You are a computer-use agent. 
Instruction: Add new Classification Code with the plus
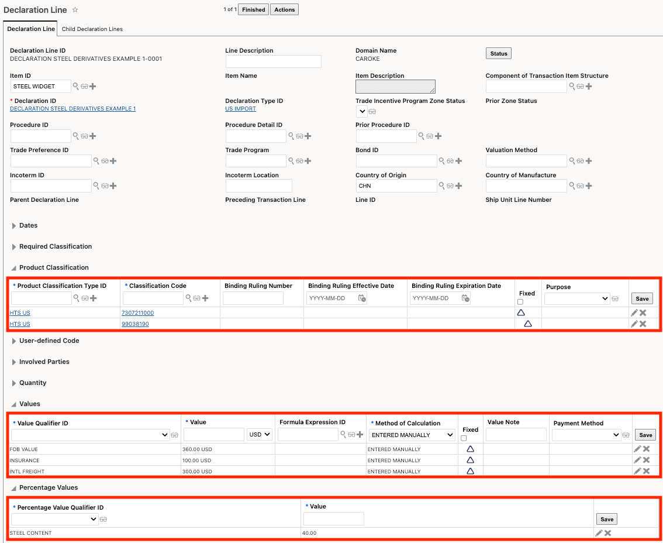click(x=205, y=298)
